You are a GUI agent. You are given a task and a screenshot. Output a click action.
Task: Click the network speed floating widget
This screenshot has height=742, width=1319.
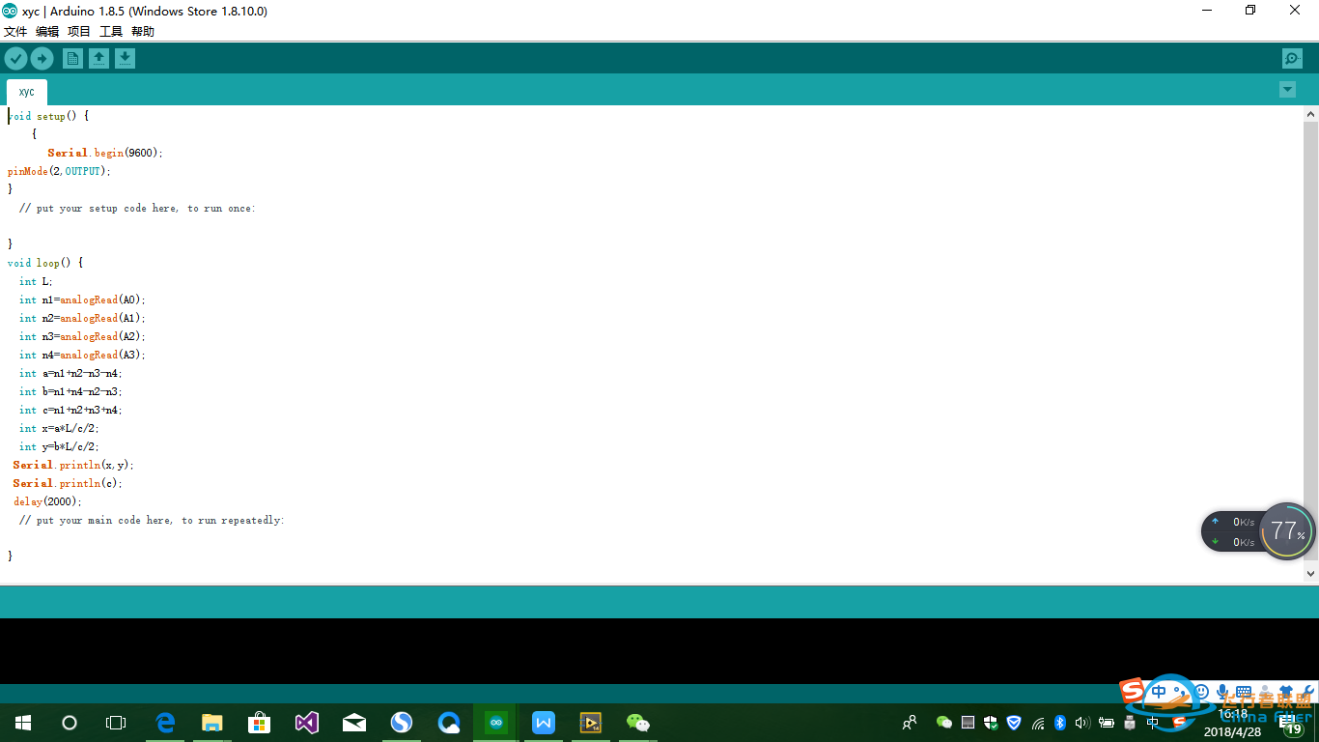point(1232,531)
